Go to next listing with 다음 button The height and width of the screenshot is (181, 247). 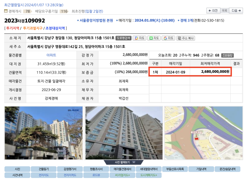point(236,11)
